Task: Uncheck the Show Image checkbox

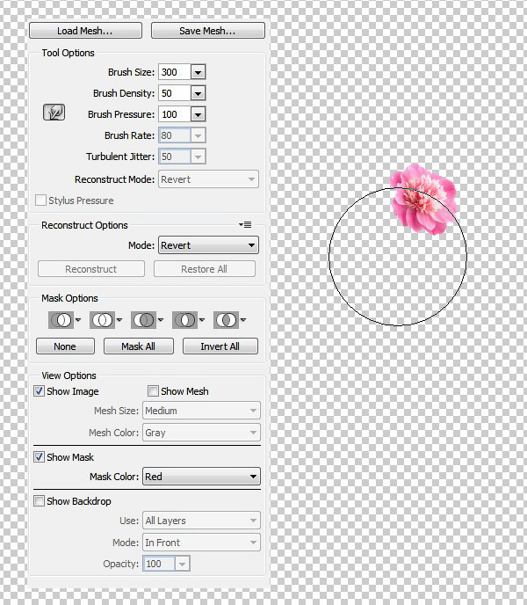Action: (x=39, y=390)
